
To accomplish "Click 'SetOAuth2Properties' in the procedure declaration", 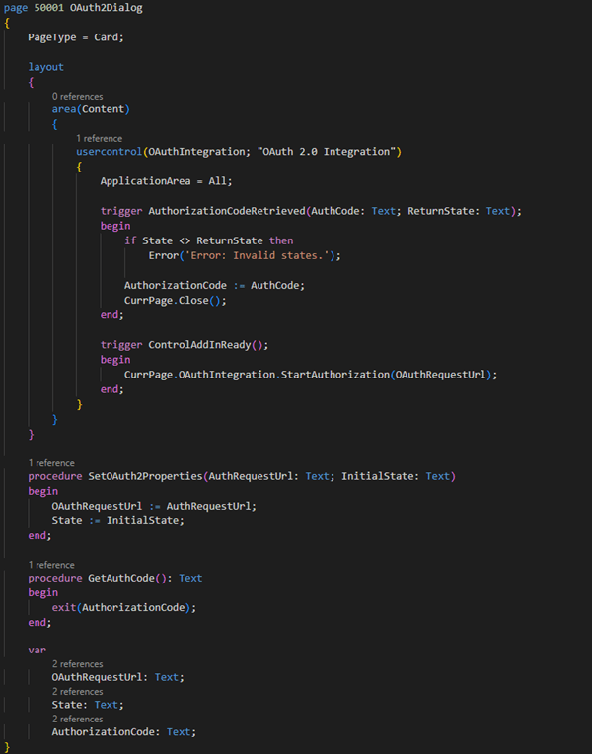I will pyautogui.click(x=145, y=476).
